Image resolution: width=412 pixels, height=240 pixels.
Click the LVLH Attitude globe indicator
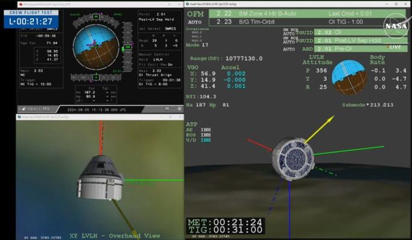pos(350,76)
